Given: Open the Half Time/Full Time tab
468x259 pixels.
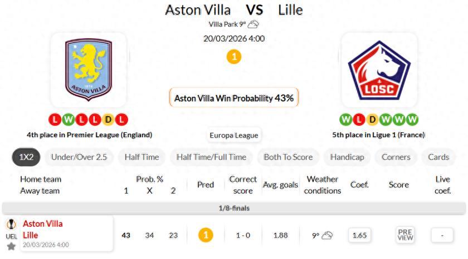Looking at the screenshot, I should coord(211,157).
